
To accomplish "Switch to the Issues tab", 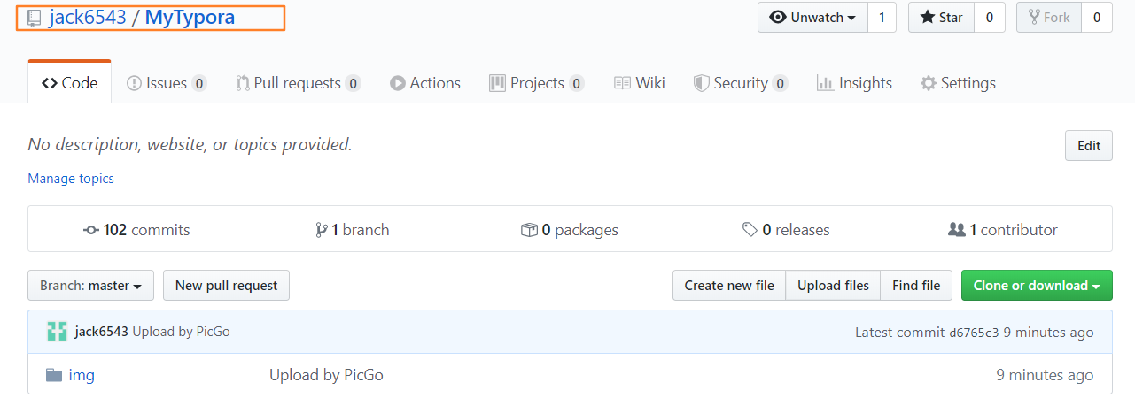I will pos(167,83).
